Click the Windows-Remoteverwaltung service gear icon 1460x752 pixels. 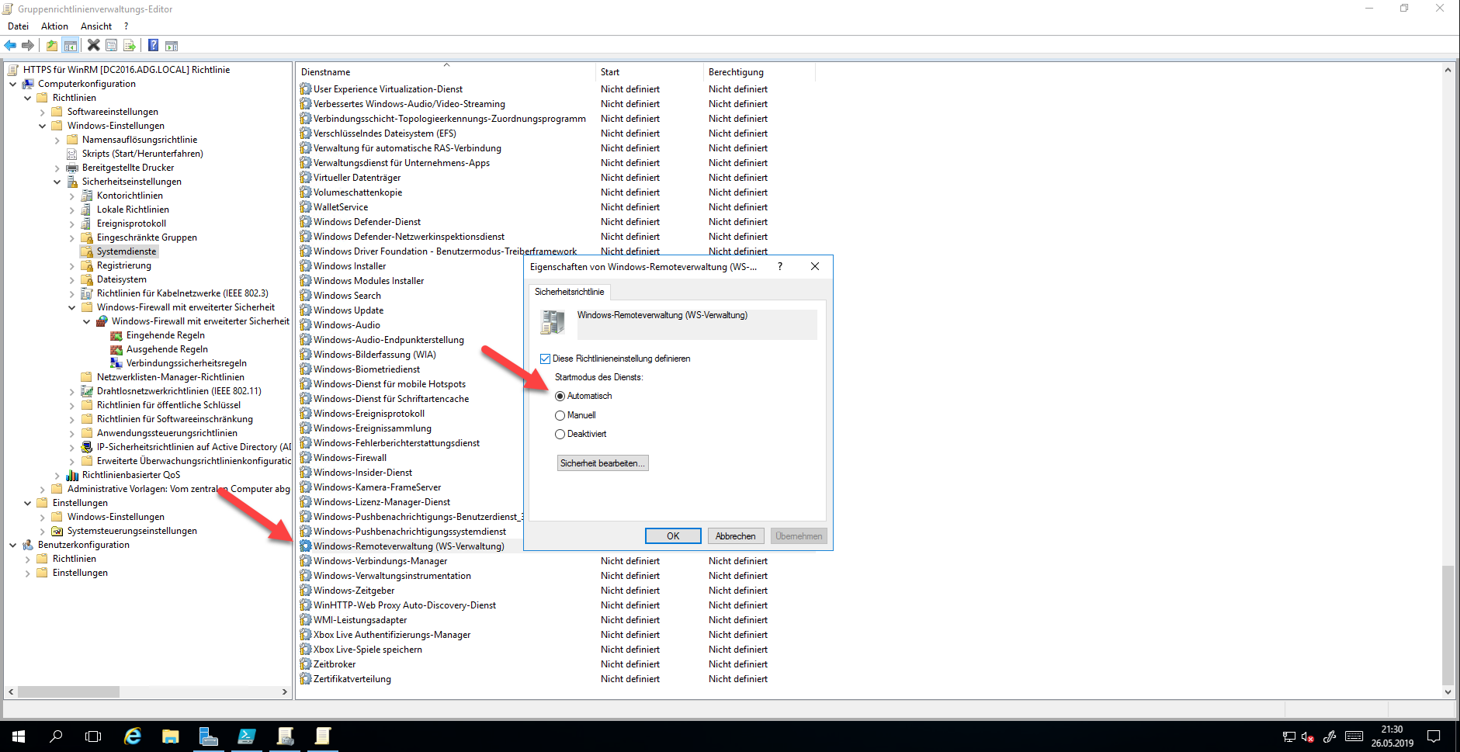click(x=306, y=546)
